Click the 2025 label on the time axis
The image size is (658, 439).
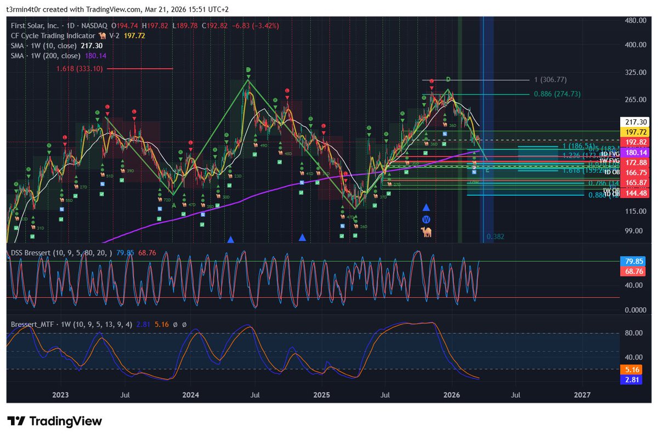click(x=321, y=394)
